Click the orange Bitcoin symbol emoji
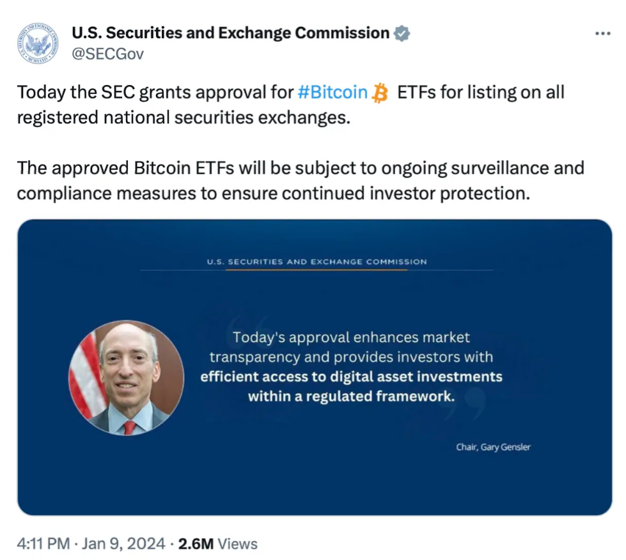 380,94
